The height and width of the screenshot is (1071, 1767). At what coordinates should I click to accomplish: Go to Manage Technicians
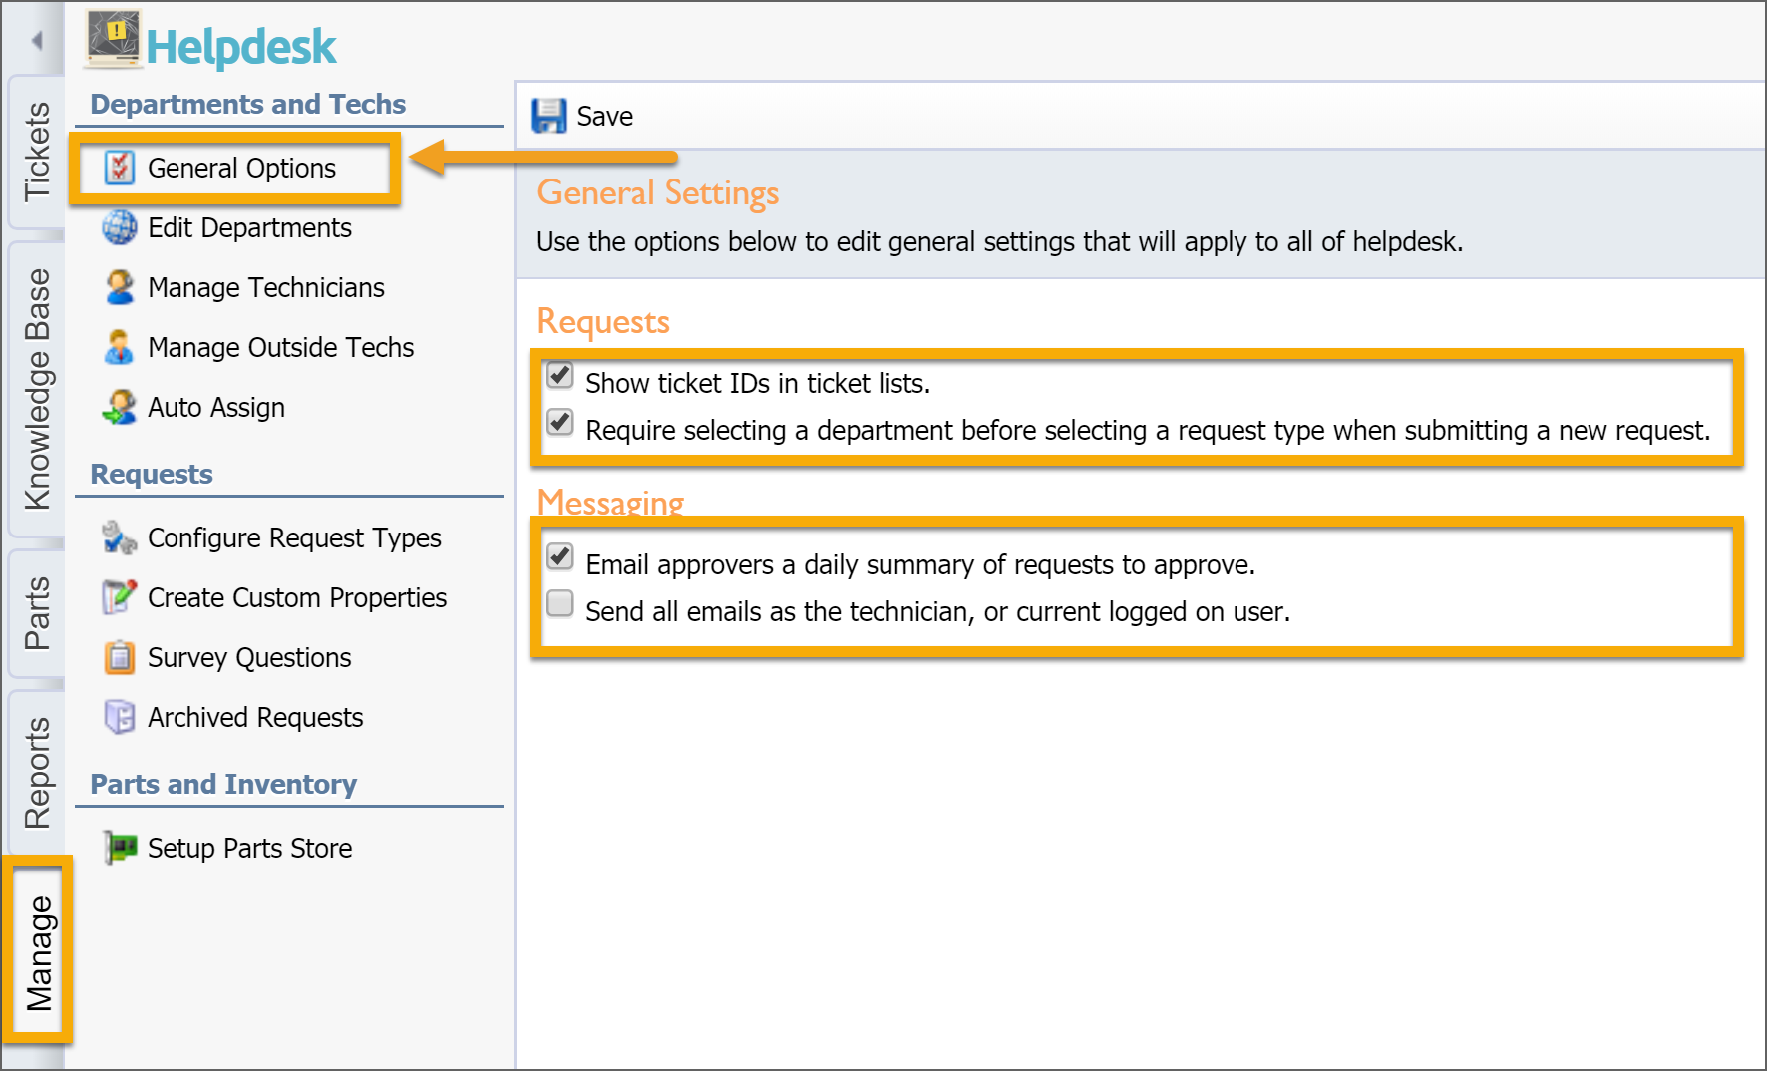click(x=266, y=288)
